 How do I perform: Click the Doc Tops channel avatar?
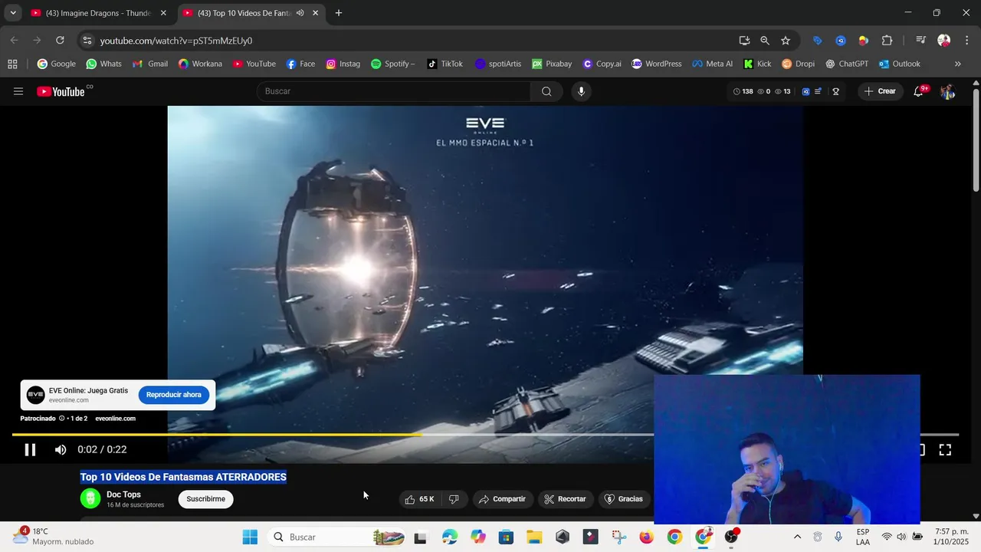tap(90, 499)
